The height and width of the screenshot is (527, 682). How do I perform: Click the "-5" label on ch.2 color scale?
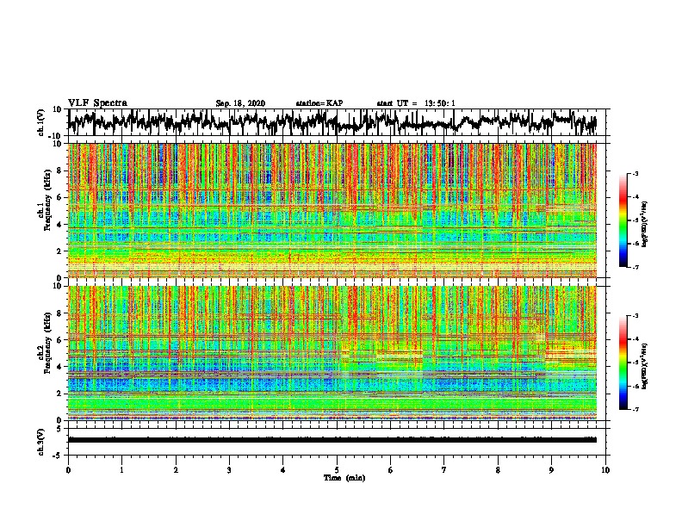[x=635, y=363]
